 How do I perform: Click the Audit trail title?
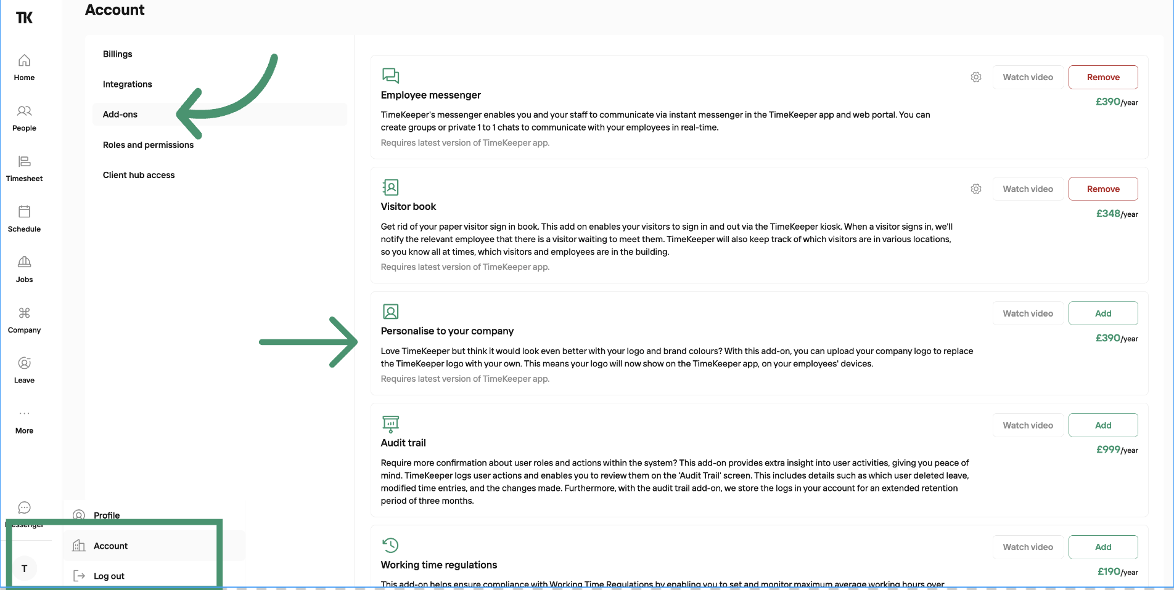click(x=403, y=443)
